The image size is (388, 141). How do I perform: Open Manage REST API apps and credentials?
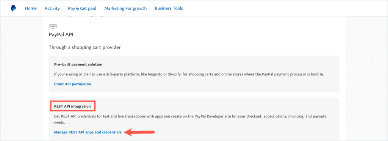pyautogui.click(x=88, y=132)
